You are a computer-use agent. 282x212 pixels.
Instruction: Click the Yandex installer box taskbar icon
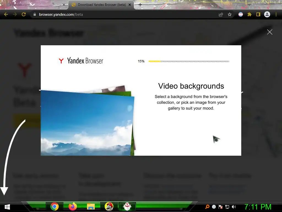127,206
